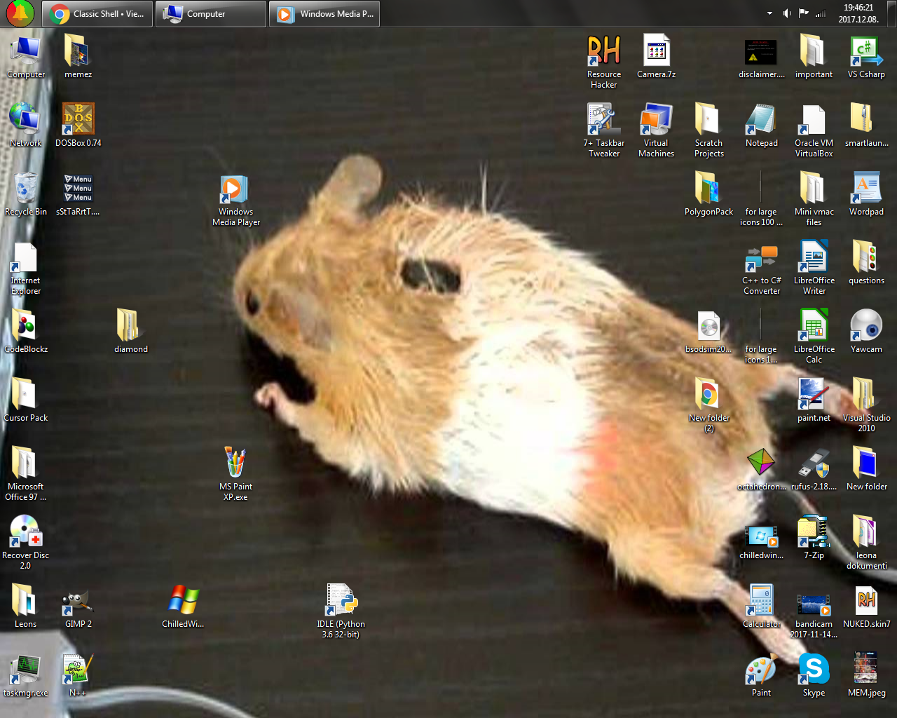Switch to Windows Media Player taskbar button

click(x=324, y=14)
